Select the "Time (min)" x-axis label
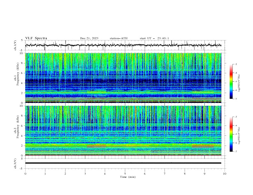The width and height of the screenshot is (253, 195). coord(128,177)
